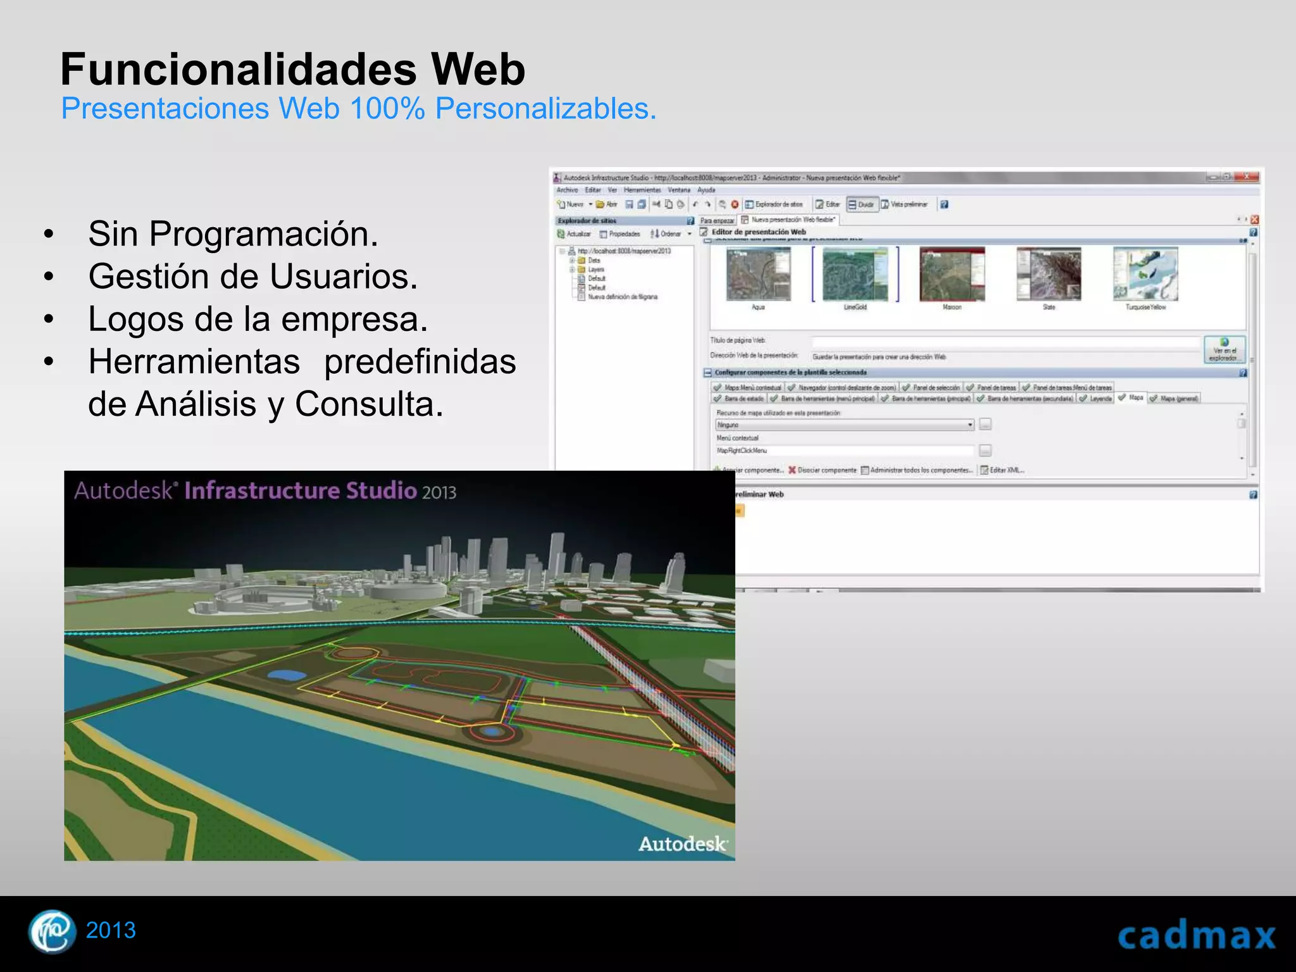
Task: Click the toolbar help icon
Action: 944,204
